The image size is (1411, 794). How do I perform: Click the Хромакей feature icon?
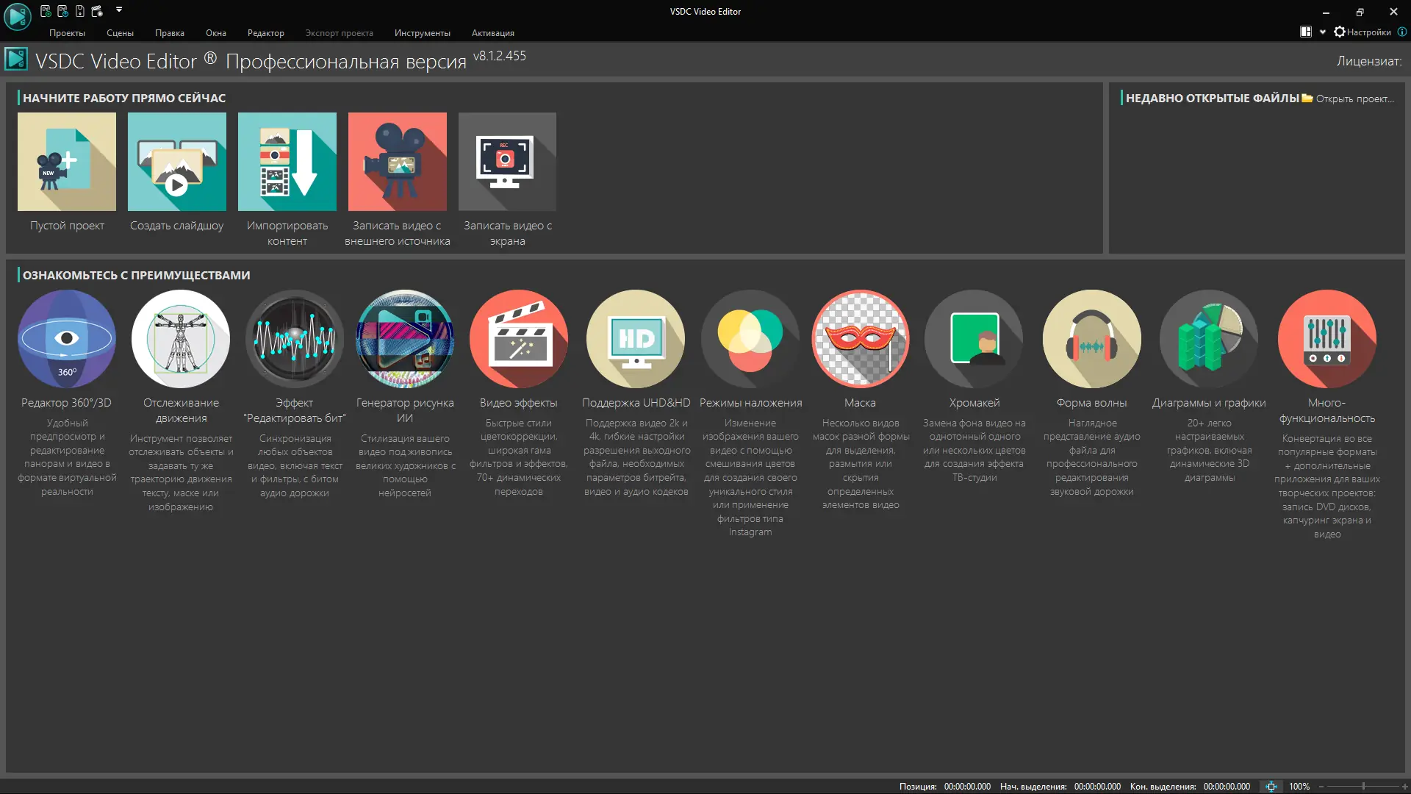coord(974,339)
